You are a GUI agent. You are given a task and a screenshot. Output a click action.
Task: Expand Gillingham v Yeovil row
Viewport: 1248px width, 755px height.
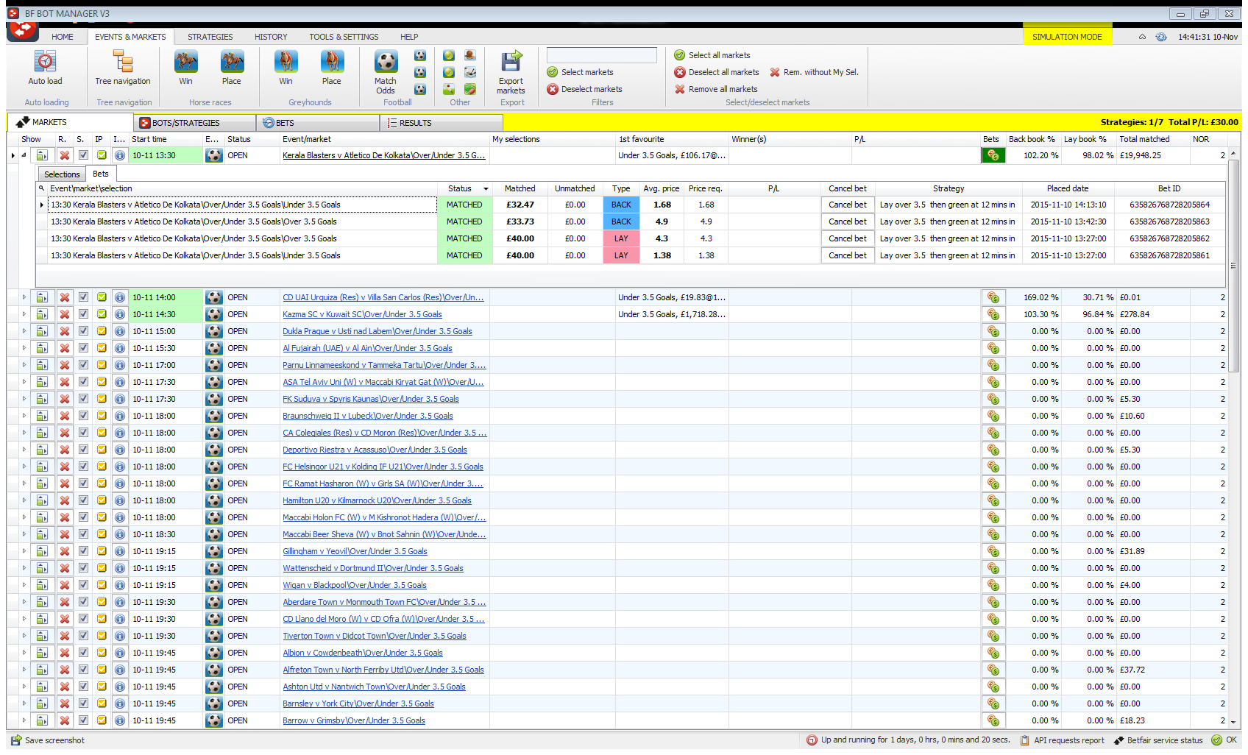[x=24, y=551]
